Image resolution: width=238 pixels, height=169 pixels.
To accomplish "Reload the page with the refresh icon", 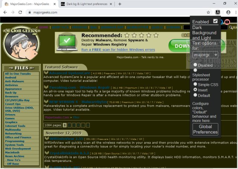I will [20, 12].
